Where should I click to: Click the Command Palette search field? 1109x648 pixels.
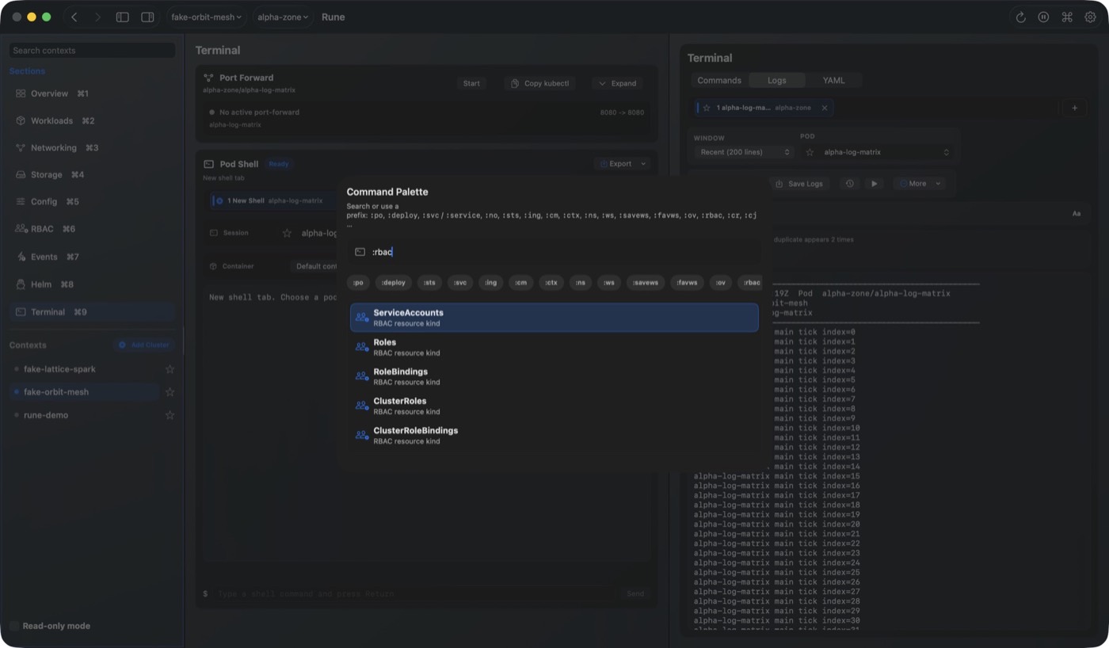[554, 252]
